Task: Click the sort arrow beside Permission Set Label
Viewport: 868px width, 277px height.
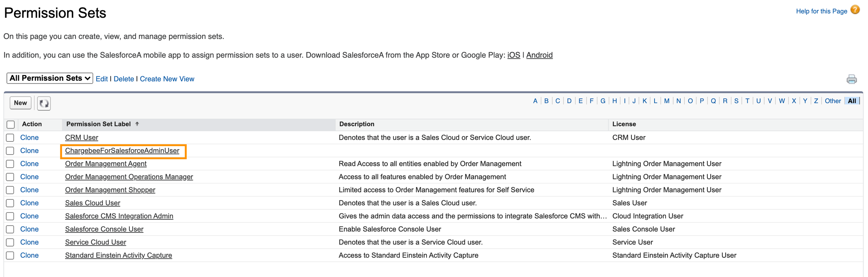Action: point(137,124)
